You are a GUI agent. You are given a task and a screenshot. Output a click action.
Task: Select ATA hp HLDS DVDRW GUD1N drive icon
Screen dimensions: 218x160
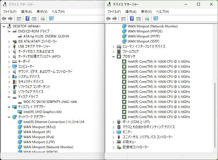(20, 36)
